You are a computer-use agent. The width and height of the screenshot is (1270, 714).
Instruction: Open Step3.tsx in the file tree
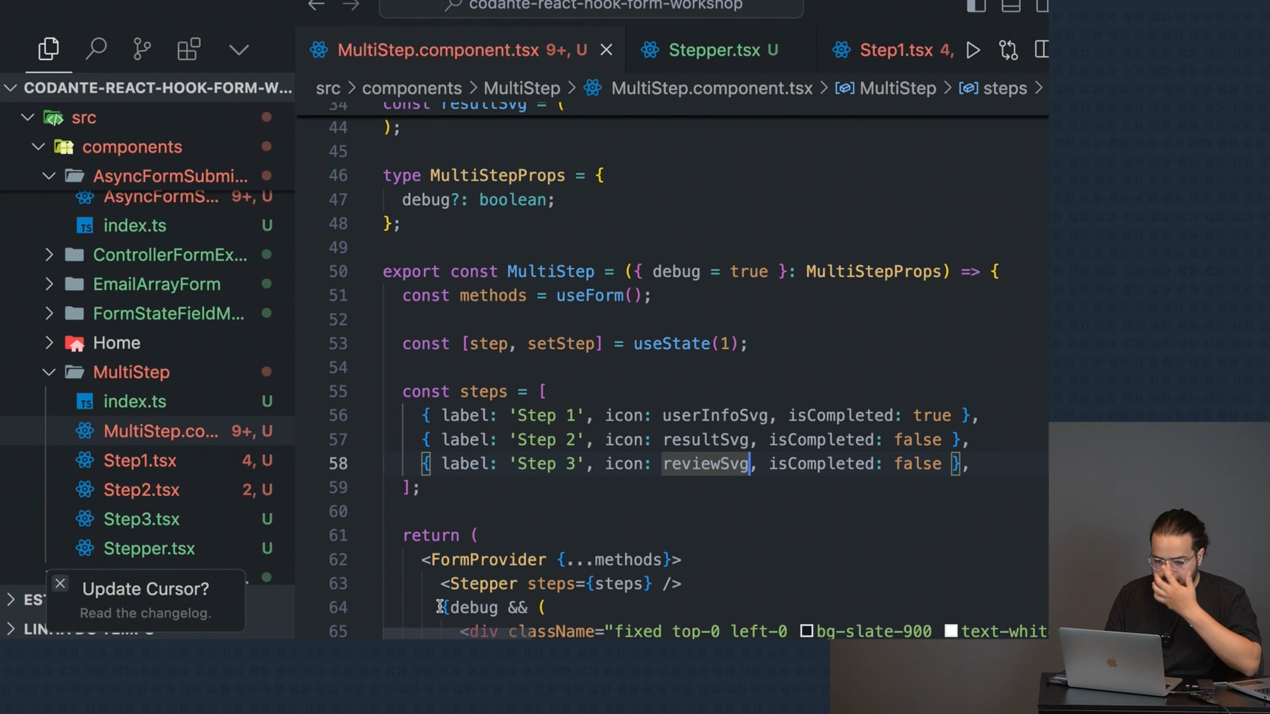click(141, 520)
